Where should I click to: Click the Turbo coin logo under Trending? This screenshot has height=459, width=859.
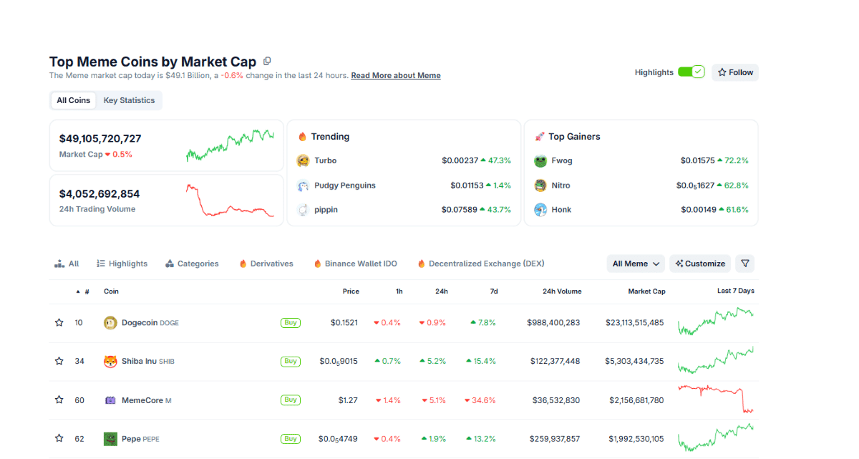pos(304,160)
